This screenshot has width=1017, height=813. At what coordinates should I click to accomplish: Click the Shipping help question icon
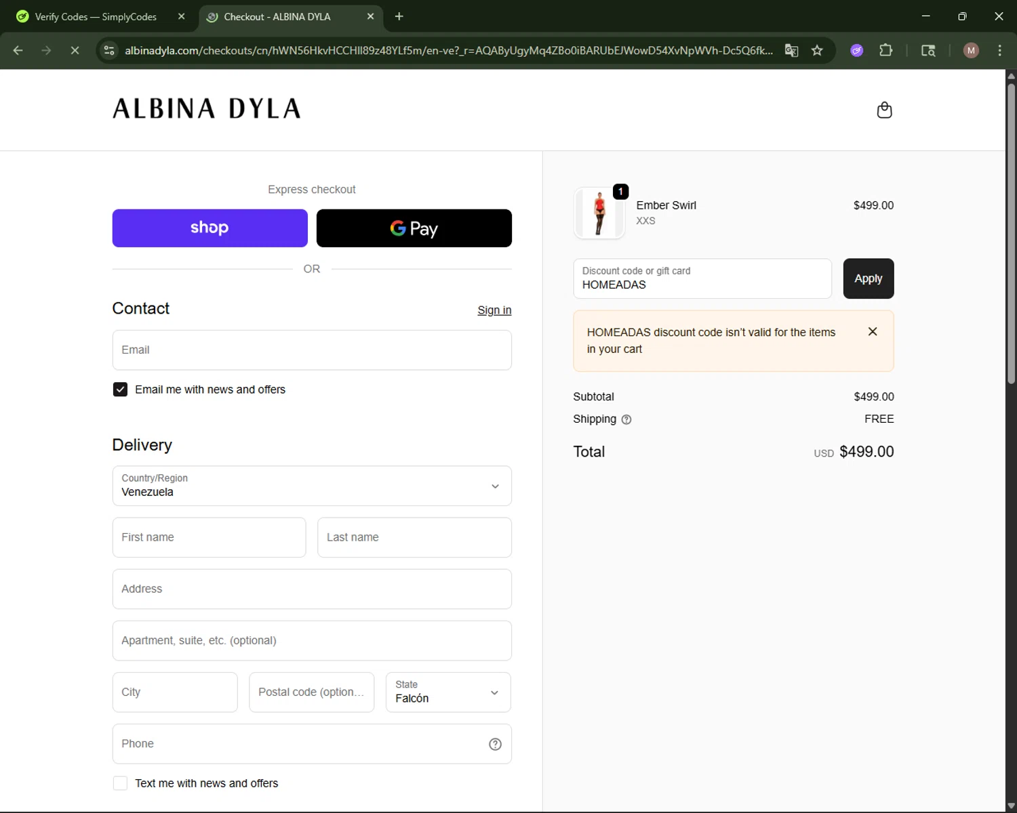tap(626, 419)
